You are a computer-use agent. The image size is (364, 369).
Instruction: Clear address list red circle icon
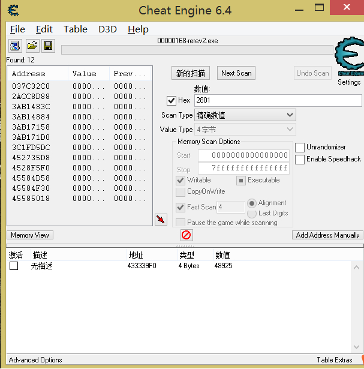click(186, 235)
